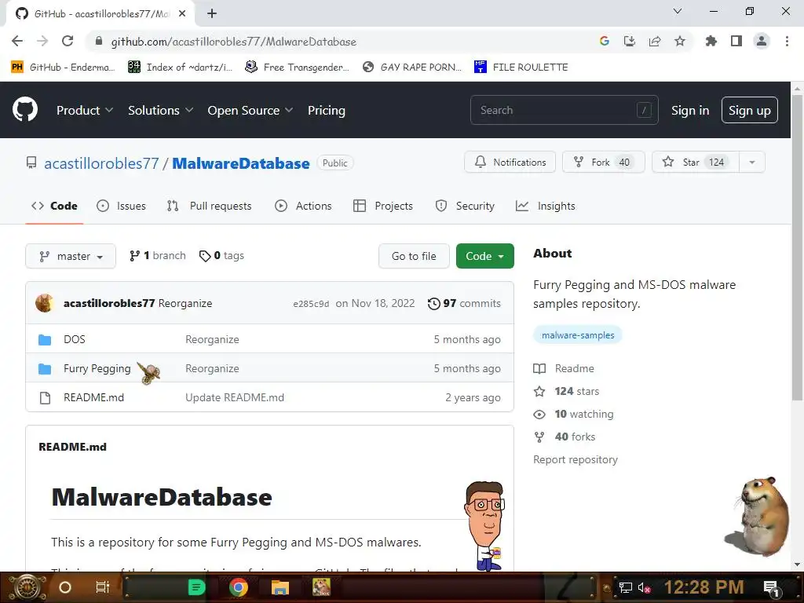The height and width of the screenshot is (603, 804).
Task: Click the site lock icon in address bar
Action: 99,41
